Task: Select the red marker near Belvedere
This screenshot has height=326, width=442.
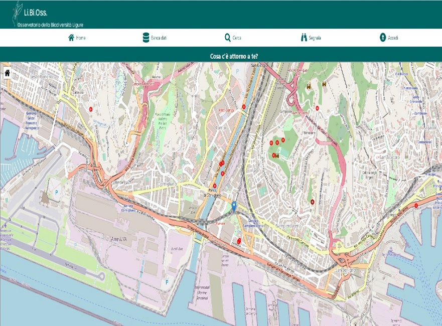Action: (317, 108)
